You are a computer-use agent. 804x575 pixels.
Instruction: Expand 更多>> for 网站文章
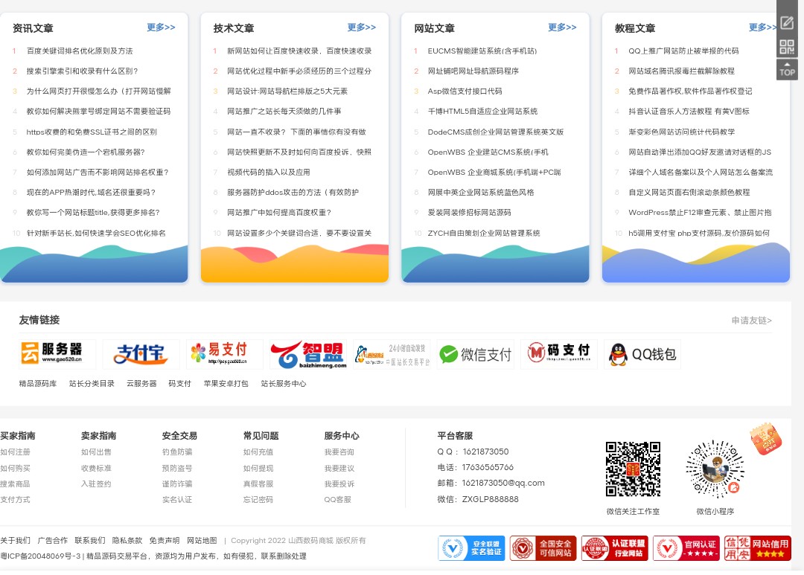pos(562,28)
